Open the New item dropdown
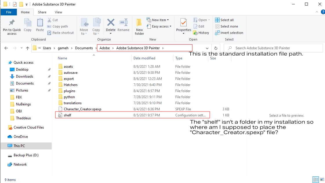325x183 pixels. coord(158,20)
